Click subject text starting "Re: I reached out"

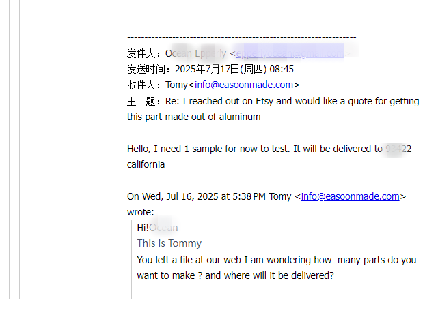tap(292, 101)
